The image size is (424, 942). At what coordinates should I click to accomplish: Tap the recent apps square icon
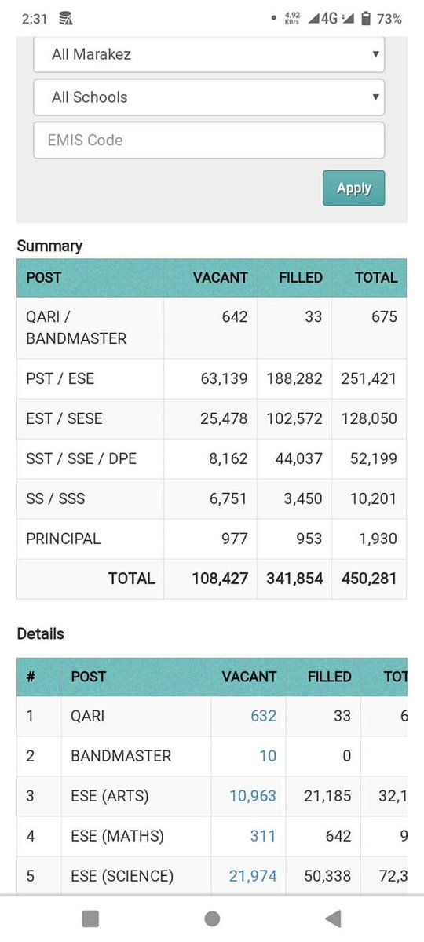pos(90,918)
